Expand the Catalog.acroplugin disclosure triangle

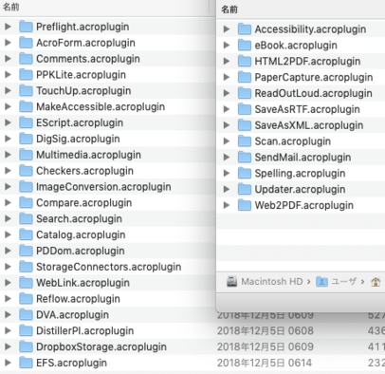click(8, 234)
